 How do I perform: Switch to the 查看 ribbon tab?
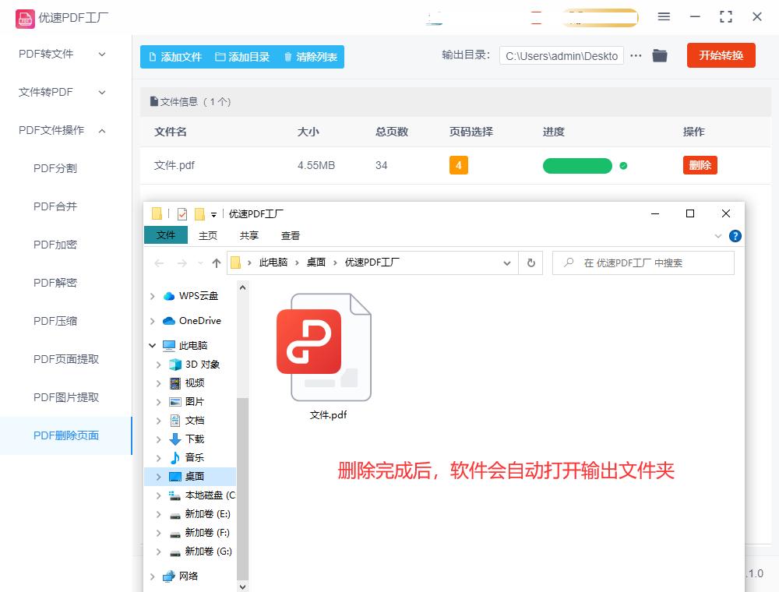(292, 234)
